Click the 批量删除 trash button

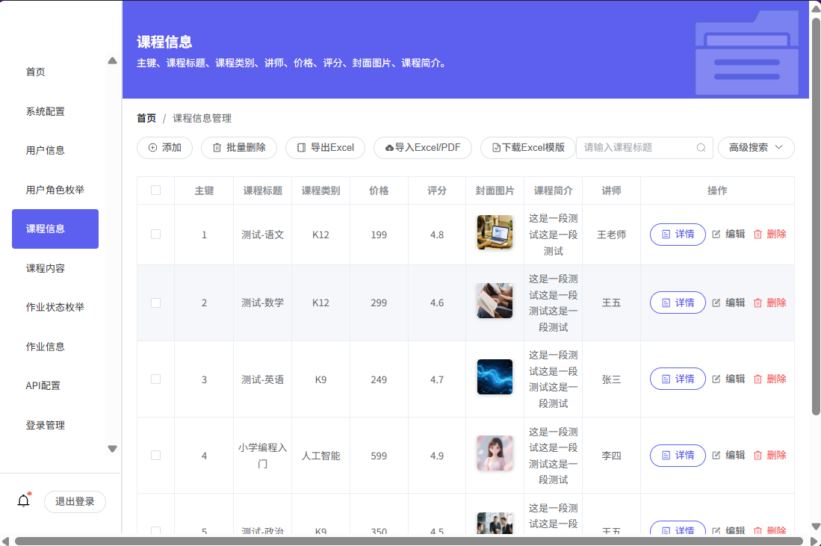(238, 148)
